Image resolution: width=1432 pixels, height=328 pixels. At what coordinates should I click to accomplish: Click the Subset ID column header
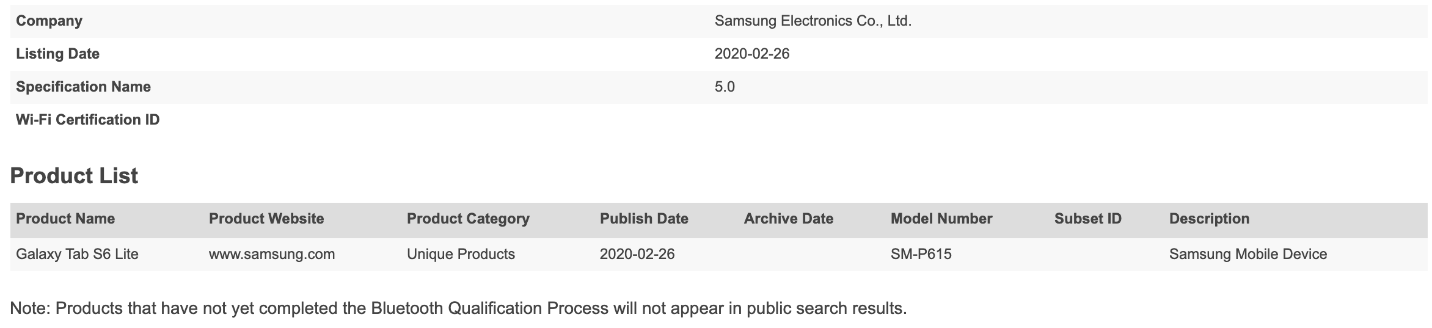tap(1087, 219)
